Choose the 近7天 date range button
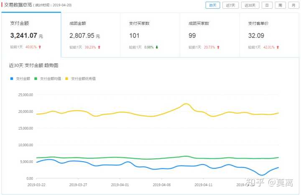Screen dimensions: 301x195 [231, 5]
